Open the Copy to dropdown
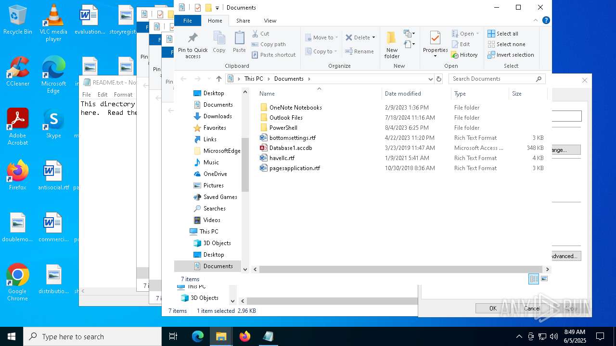Image resolution: width=616 pixels, height=346 pixels. [321, 51]
